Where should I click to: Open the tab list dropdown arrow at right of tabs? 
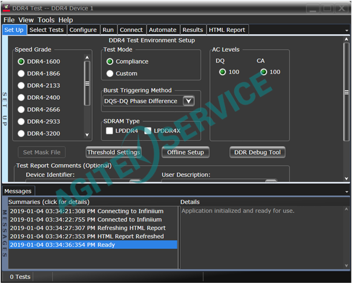tap(347, 30)
